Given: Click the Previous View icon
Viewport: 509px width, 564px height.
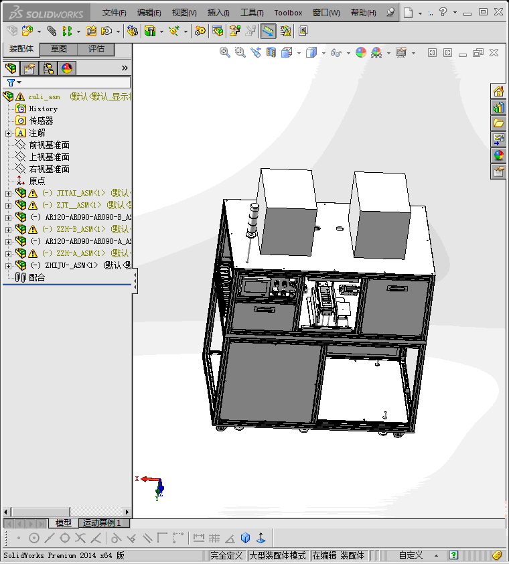Looking at the screenshot, I should click(x=256, y=52).
